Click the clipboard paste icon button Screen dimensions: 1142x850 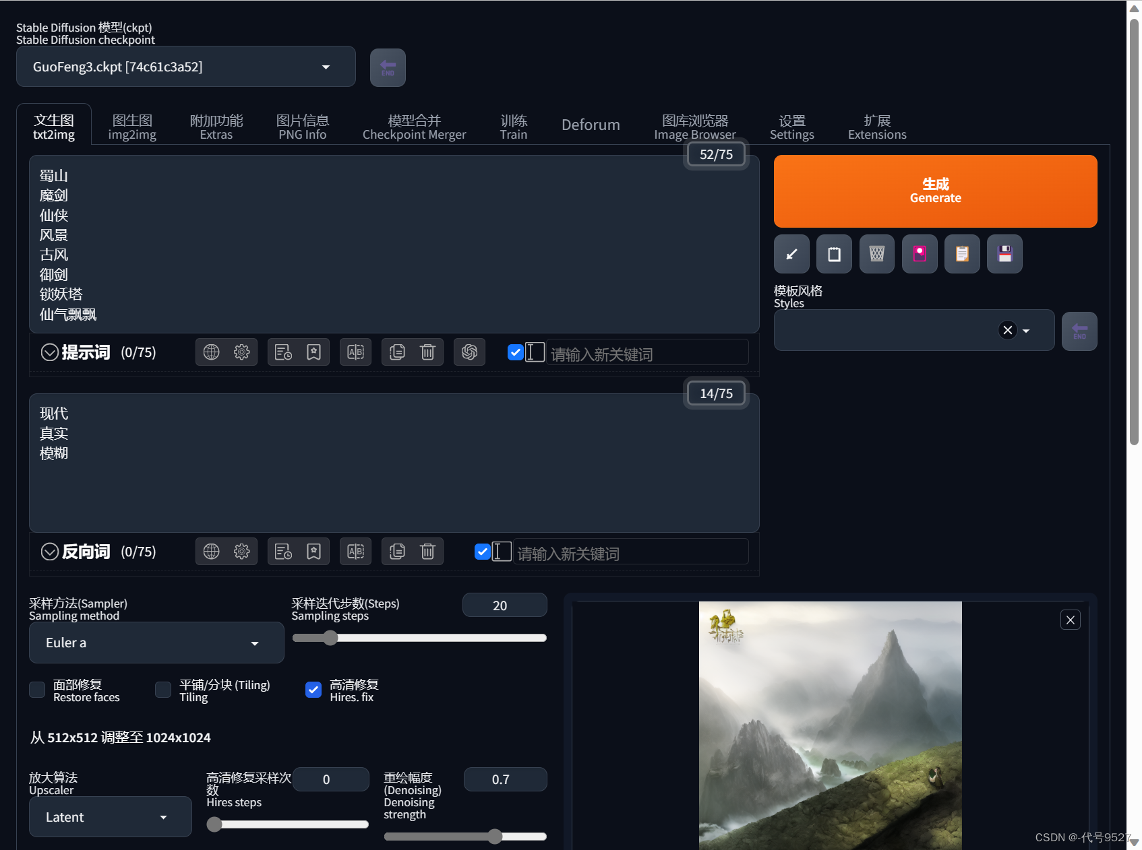point(834,254)
